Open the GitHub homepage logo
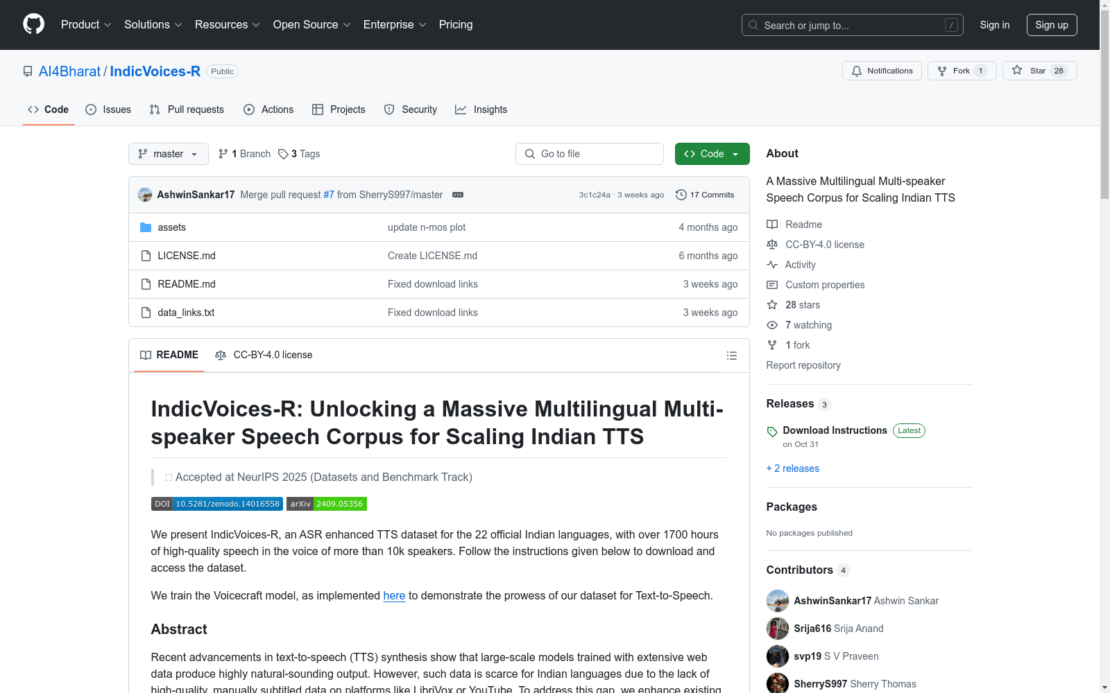Screen dimensions: 1110x693 pyautogui.click(x=33, y=24)
